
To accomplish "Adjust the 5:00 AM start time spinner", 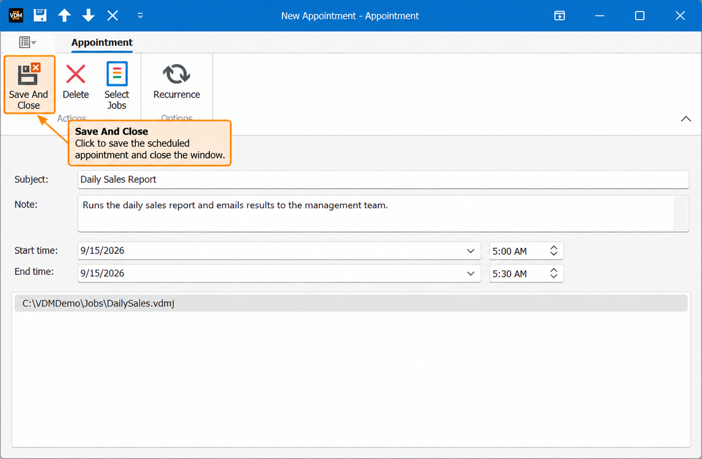I will click(553, 251).
